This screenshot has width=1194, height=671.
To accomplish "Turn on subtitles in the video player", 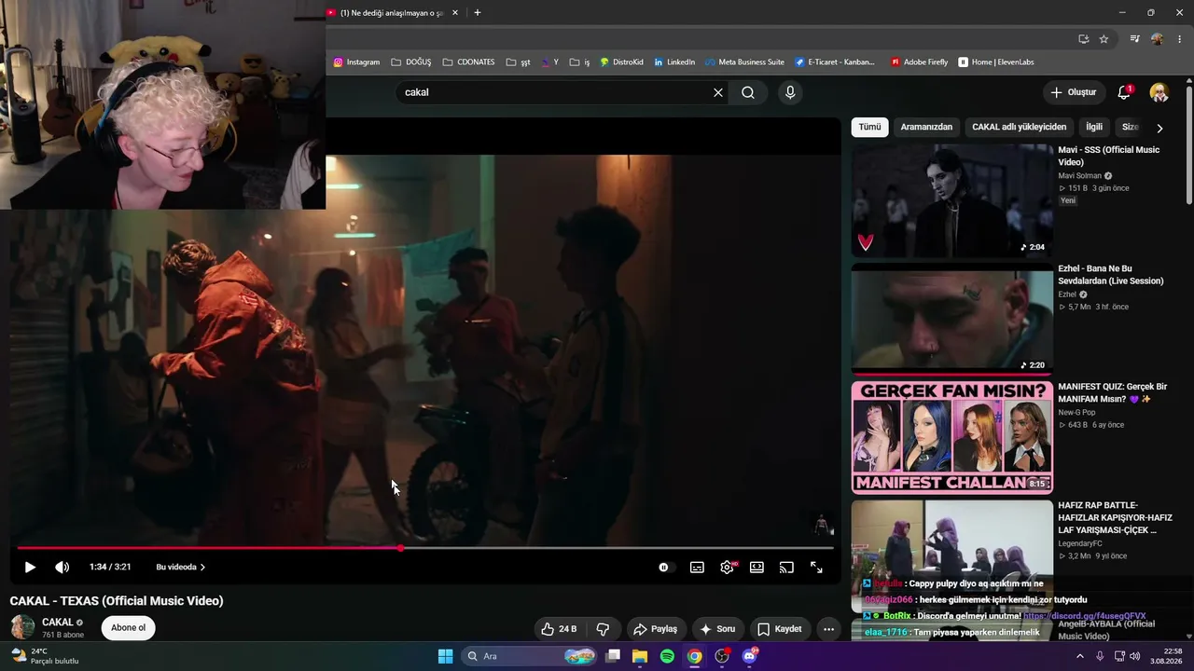I will click(697, 567).
